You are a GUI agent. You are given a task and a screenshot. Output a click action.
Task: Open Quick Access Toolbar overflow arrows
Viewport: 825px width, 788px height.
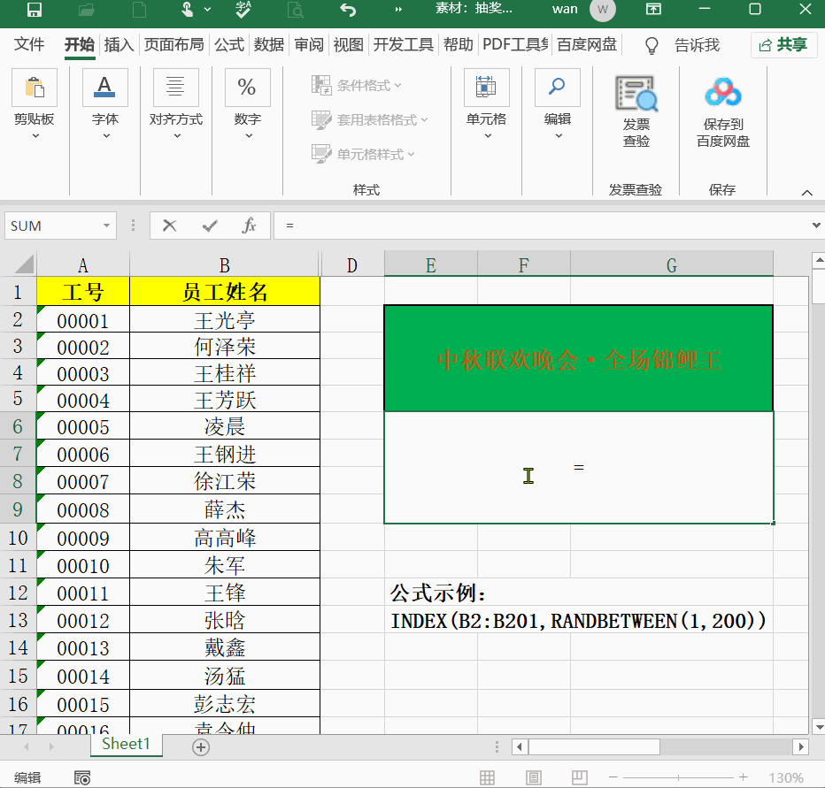398,10
